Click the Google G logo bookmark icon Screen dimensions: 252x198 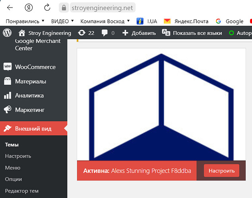pyautogui.click(x=218, y=21)
